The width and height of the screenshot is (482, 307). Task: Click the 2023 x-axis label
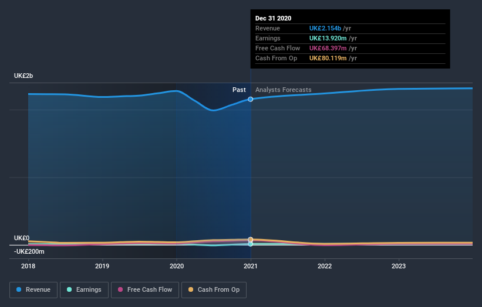point(399,266)
